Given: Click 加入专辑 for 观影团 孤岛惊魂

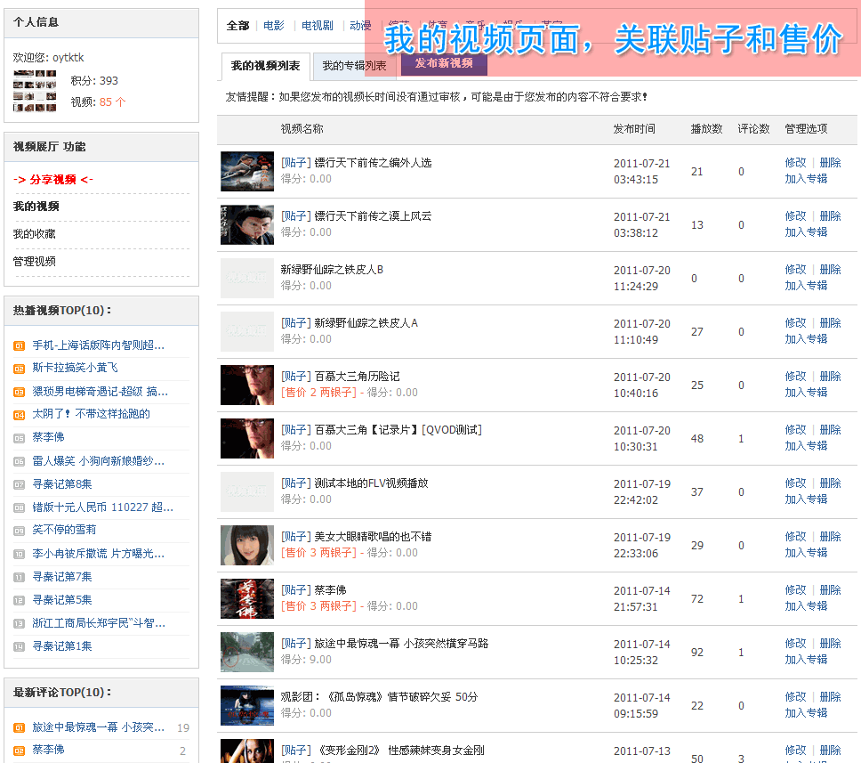Looking at the screenshot, I should 806,712.
